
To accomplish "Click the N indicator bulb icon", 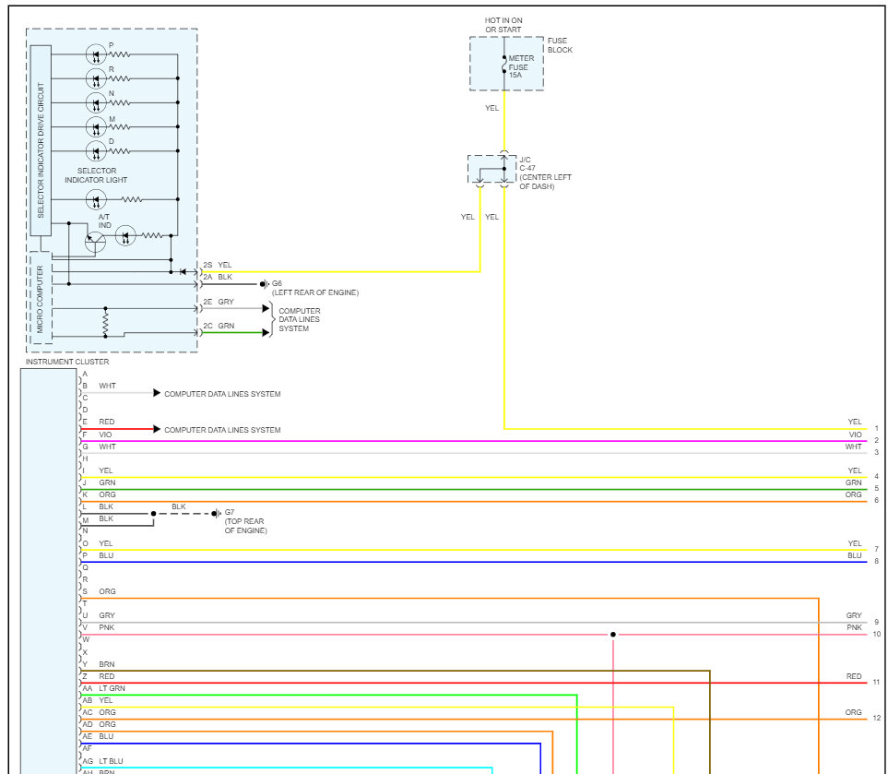I will [x=97, y=101].
